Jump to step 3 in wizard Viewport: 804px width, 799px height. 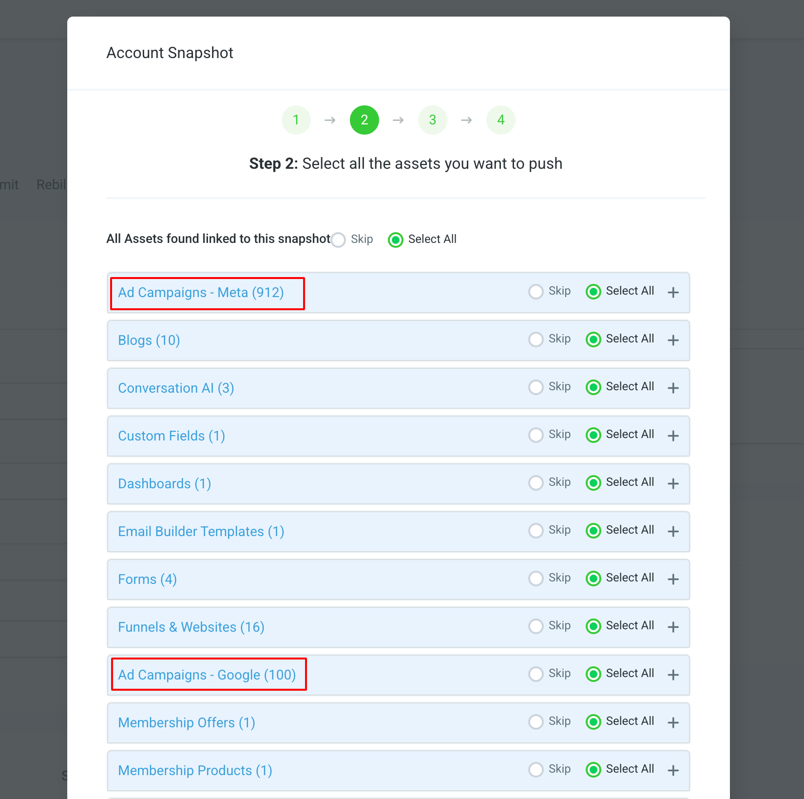click(432, 120)
